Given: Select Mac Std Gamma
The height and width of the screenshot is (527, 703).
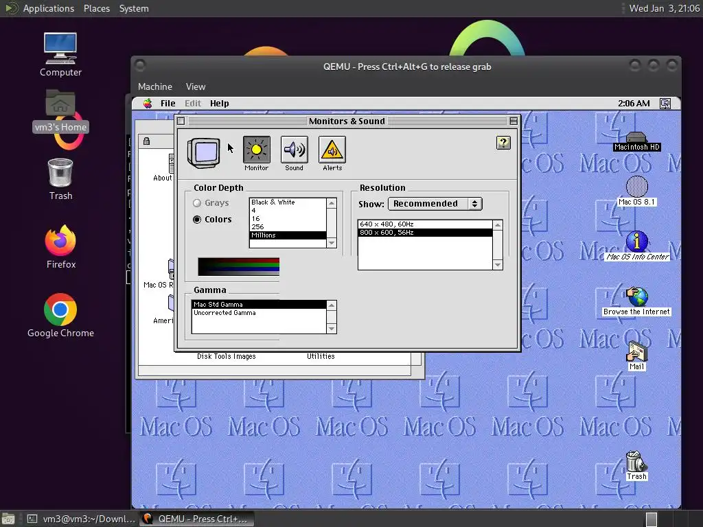Looking at the screenshot, I should pyautogui.click(x=259, y=304).
